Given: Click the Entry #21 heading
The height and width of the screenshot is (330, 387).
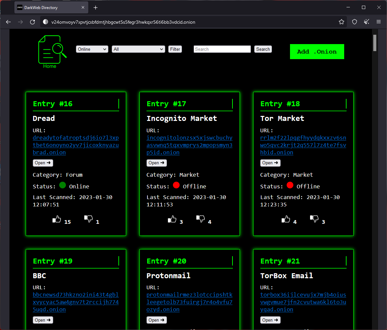Looking at the screenshot, I should [x=280, y=261].
